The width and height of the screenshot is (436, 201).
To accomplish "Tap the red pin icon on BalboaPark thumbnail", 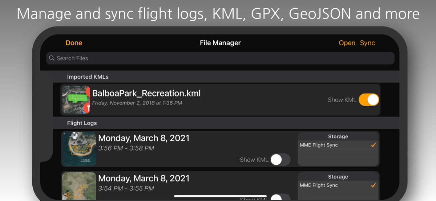I will tap(87, 108).
